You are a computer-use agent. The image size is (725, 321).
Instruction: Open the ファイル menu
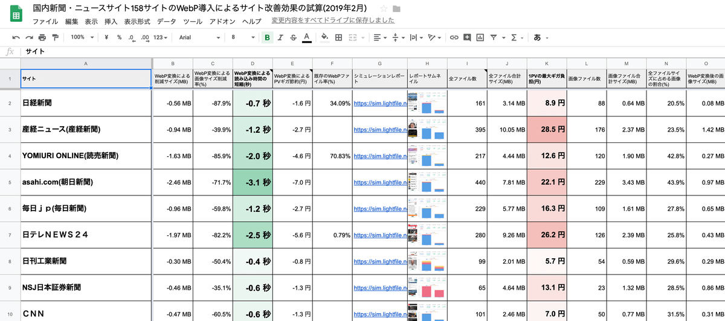pyautogui.click(x=45, y=21)
